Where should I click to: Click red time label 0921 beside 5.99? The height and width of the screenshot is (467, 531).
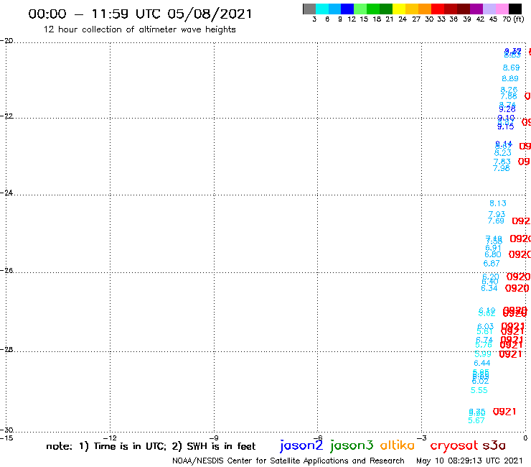pyautogui.click(x=510, y=354)
